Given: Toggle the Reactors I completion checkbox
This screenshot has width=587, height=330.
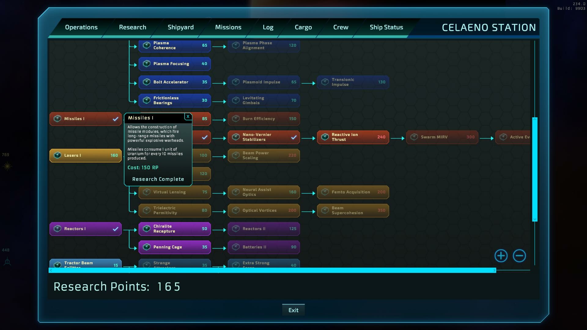Looking at the screenshot, I should pyautogui.click(x=116, y=229).
